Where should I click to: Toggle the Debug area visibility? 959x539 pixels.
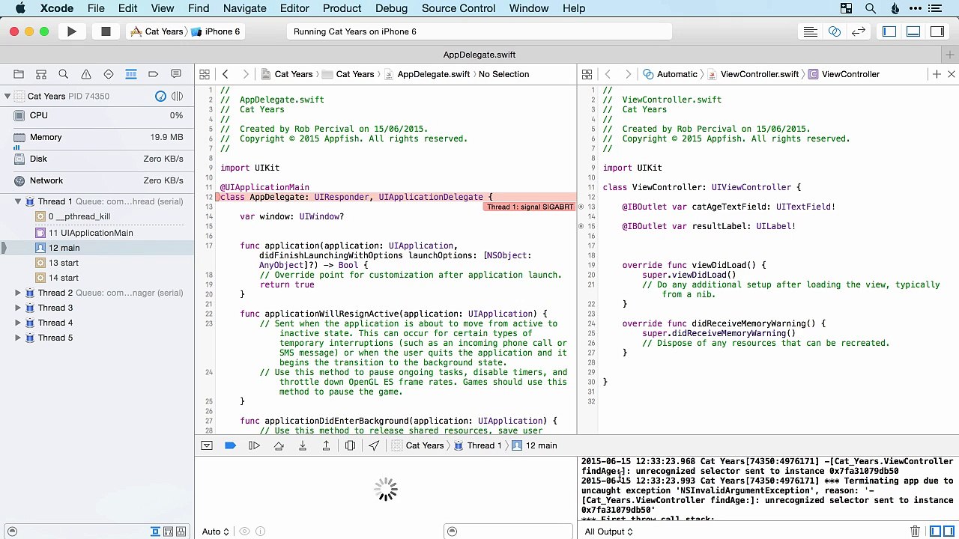pyautogui.click(x=913, y=31)
